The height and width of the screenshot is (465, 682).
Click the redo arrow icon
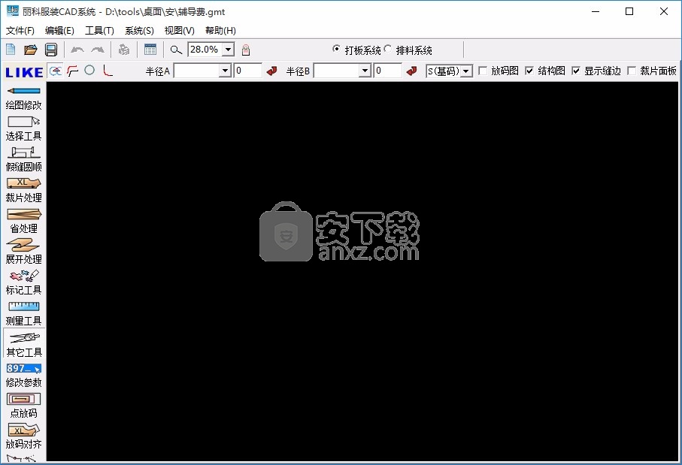pos(98,50)
